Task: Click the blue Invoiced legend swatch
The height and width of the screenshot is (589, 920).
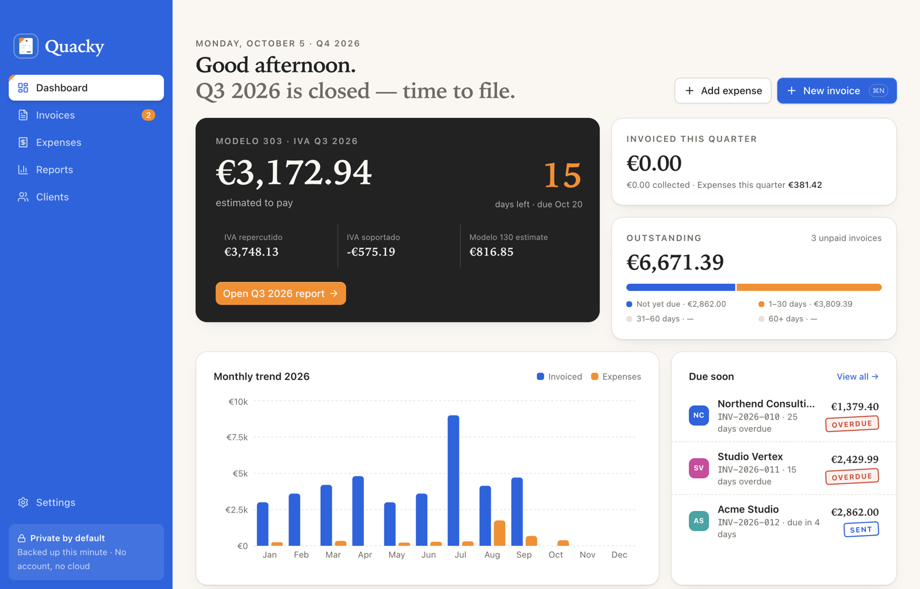Action: (540, 376)
